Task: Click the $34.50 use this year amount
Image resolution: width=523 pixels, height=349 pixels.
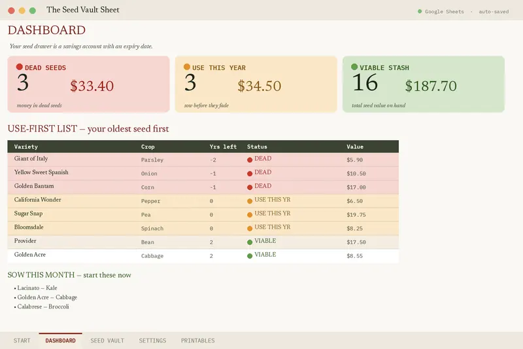Action: pos(260,86)
